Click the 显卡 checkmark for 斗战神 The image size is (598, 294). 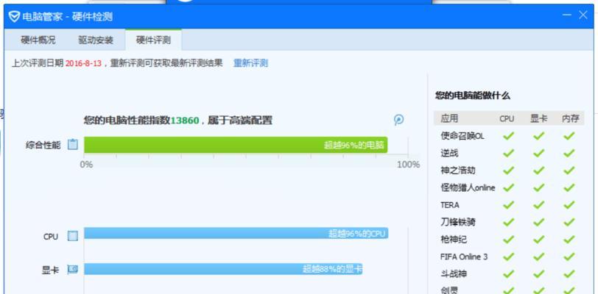coord(538,274)
